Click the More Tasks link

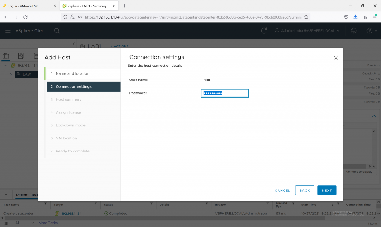[48, 223]
